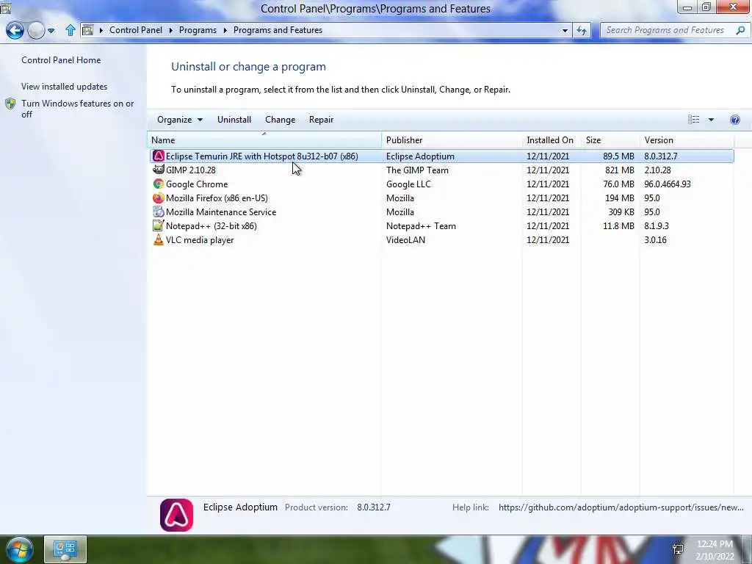Image resolution: width=752 pixels, height=564 pixels.
Task: Select the Mozilla Maintenance Service entry
Action: pyautogui.click(x=441, y=212)
